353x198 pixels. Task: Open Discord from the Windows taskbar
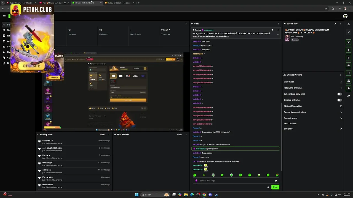point(210,195)
